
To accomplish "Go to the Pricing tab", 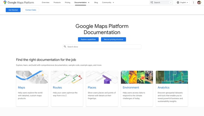I will (x=67, y=3).
